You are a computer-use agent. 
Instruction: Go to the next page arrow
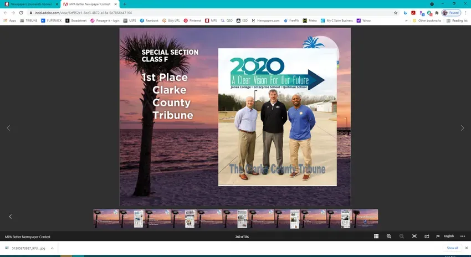pos(463,128)
